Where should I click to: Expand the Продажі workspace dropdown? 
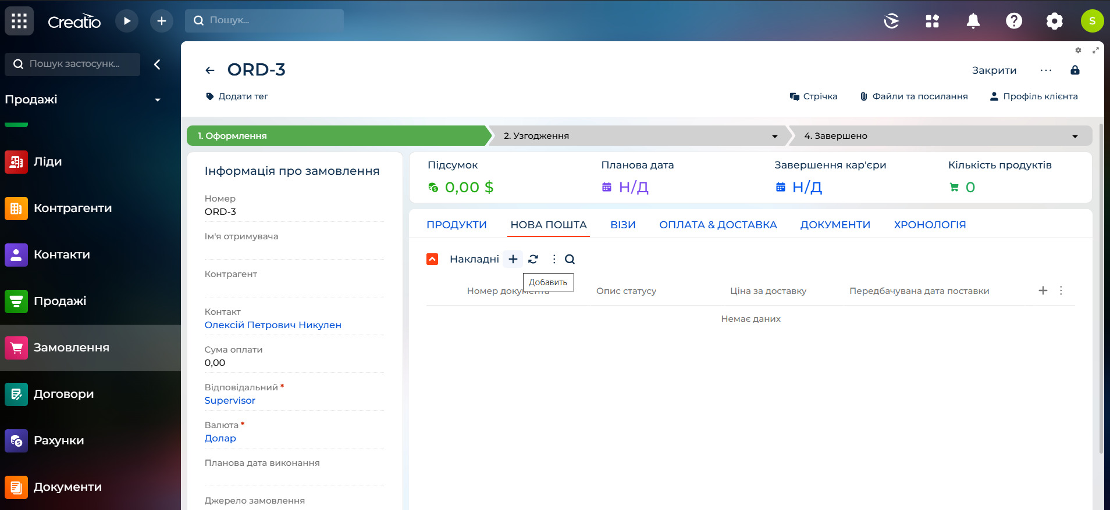(157, 100)
